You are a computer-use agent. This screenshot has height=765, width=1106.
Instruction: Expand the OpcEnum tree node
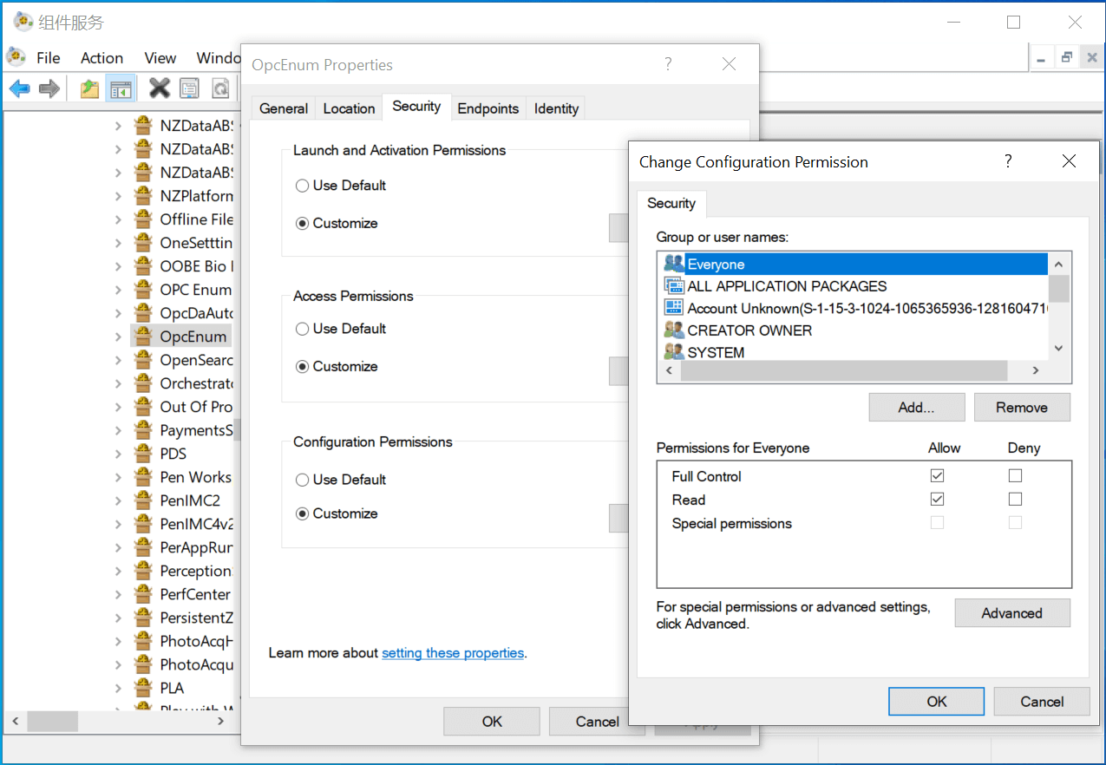(118, 337)
